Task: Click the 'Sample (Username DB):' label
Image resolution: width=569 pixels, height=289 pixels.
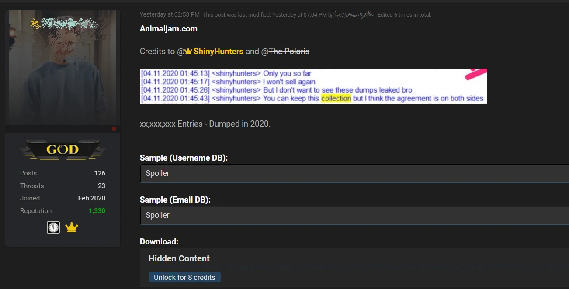Action: pos(184,158)
